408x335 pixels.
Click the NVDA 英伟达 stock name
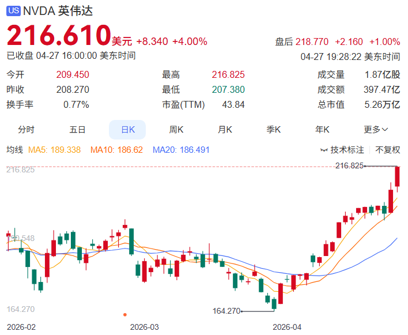[58, 11]
